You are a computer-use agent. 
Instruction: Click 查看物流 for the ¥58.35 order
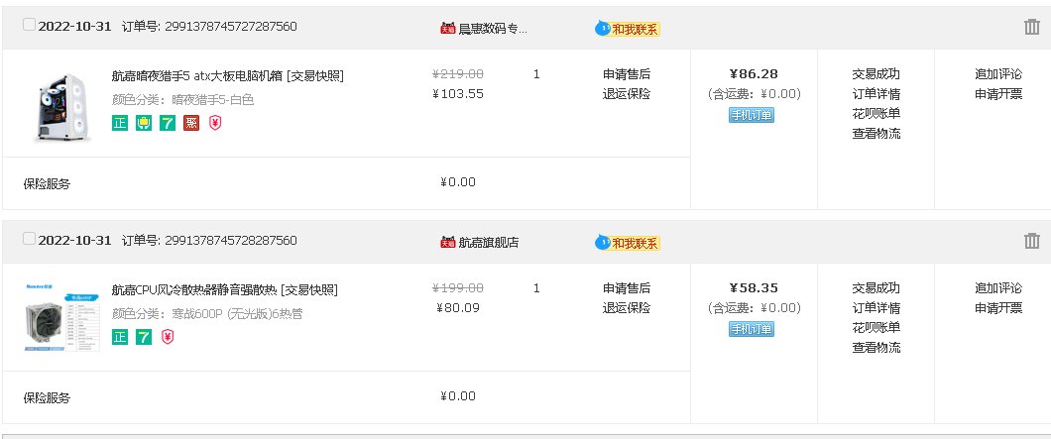(x=876, y=347)
